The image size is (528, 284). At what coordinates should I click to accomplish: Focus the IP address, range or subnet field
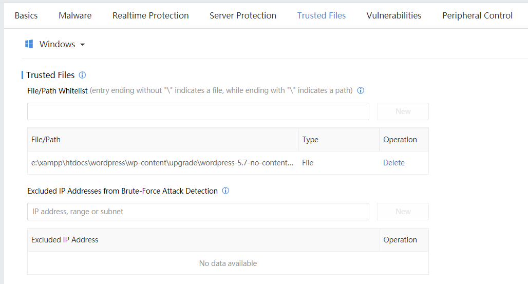198,212
